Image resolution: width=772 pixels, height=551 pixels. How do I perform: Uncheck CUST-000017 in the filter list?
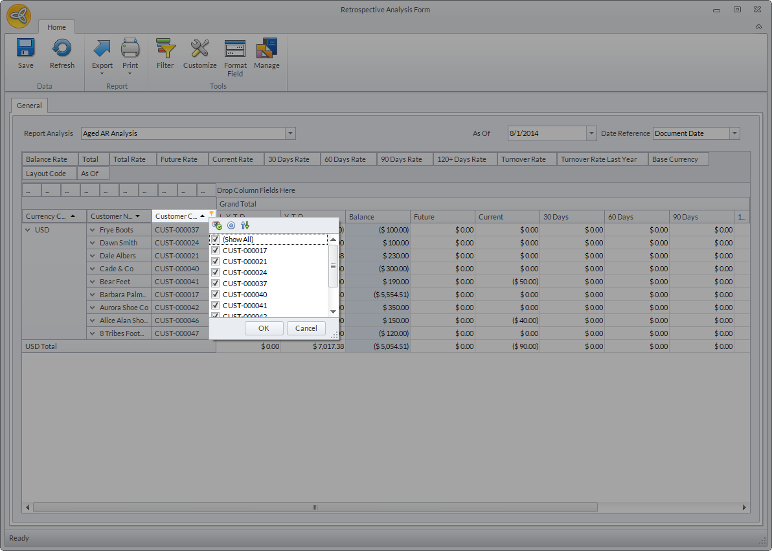coord(216,251)
